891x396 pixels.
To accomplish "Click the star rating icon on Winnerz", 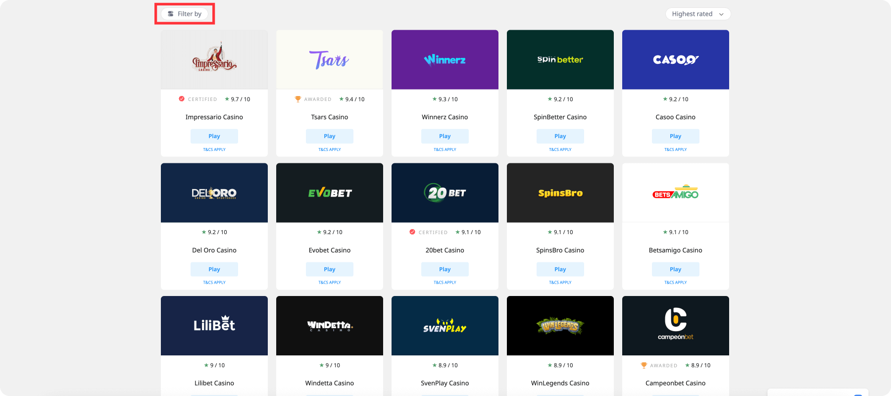I will [435, 99].
